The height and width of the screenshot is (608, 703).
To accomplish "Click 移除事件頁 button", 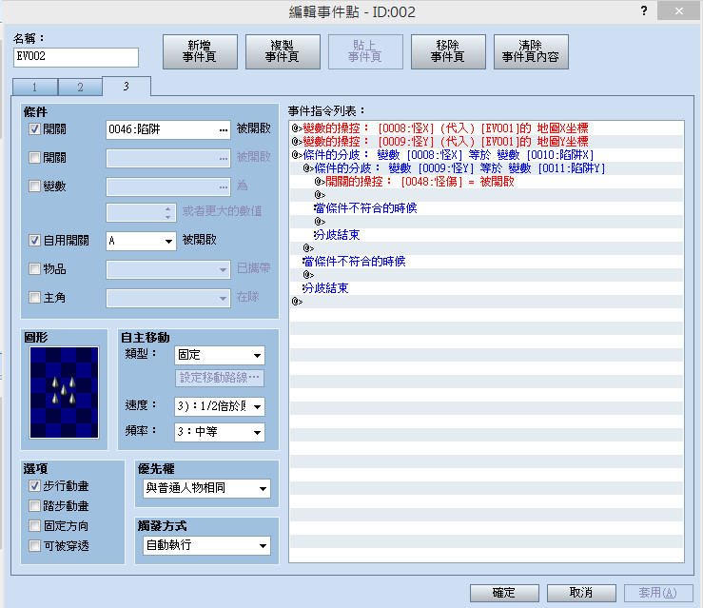I will point(448,51).
